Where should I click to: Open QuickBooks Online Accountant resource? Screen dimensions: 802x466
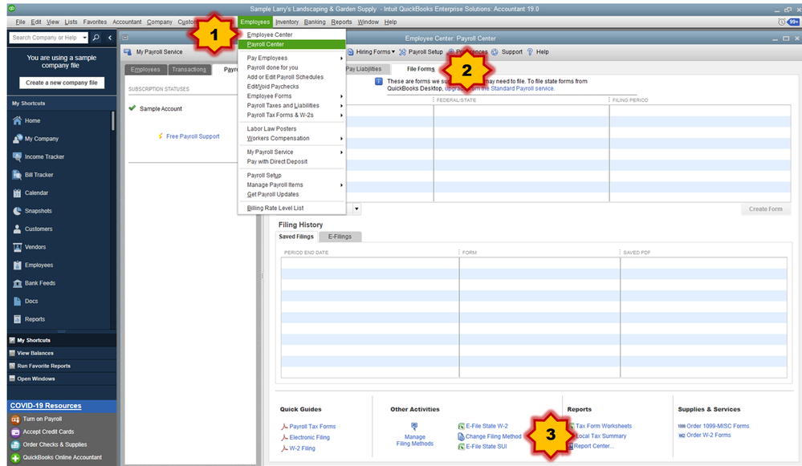click(62, 457)
